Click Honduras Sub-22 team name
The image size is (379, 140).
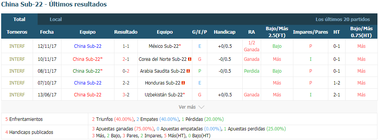(163, 83)
